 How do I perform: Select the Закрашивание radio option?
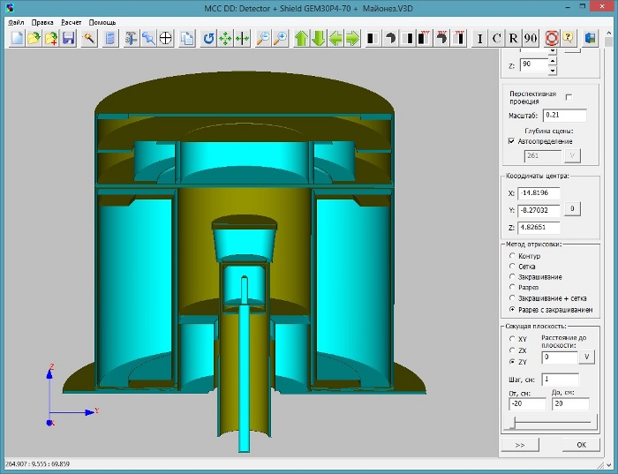[x=512, y=276]
